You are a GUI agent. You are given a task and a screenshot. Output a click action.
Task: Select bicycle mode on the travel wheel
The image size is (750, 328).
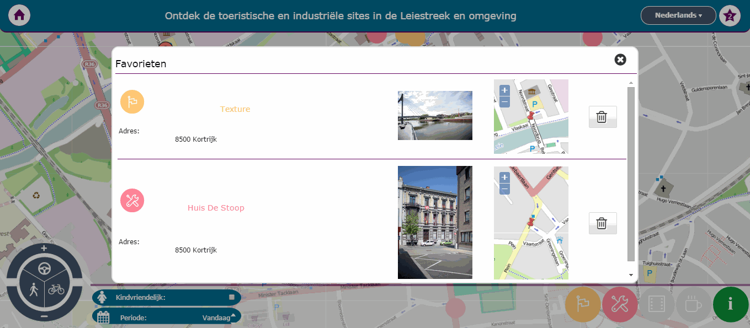tap(56, 289)
